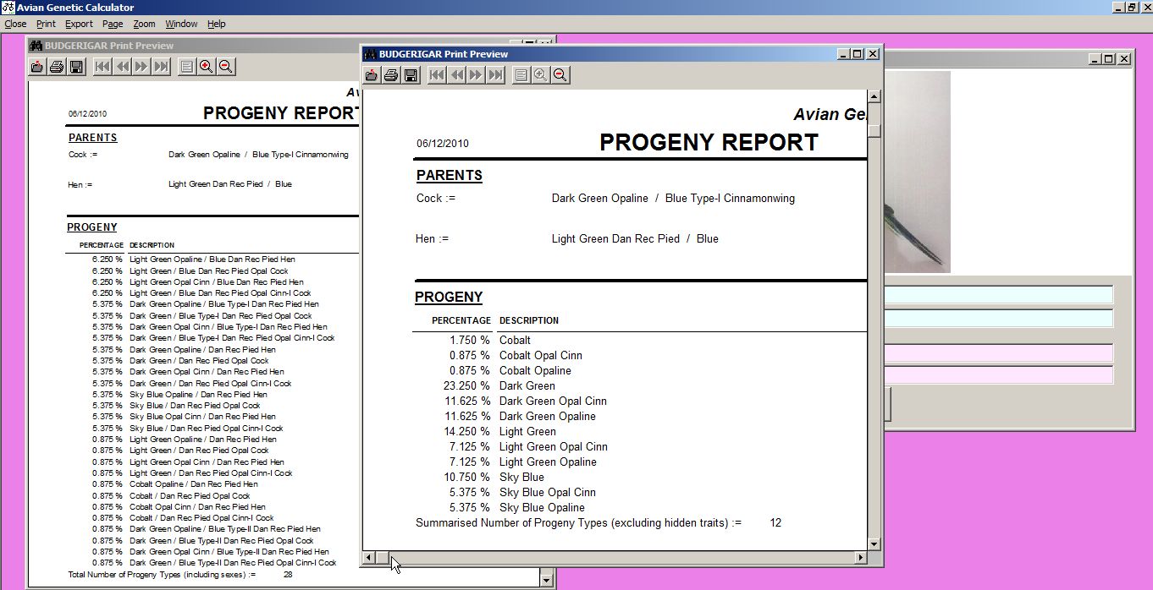Print icon in active BUDGERIGAR preview toolbar
Viewport: 1153px width, 590px height.
point(391,75)
